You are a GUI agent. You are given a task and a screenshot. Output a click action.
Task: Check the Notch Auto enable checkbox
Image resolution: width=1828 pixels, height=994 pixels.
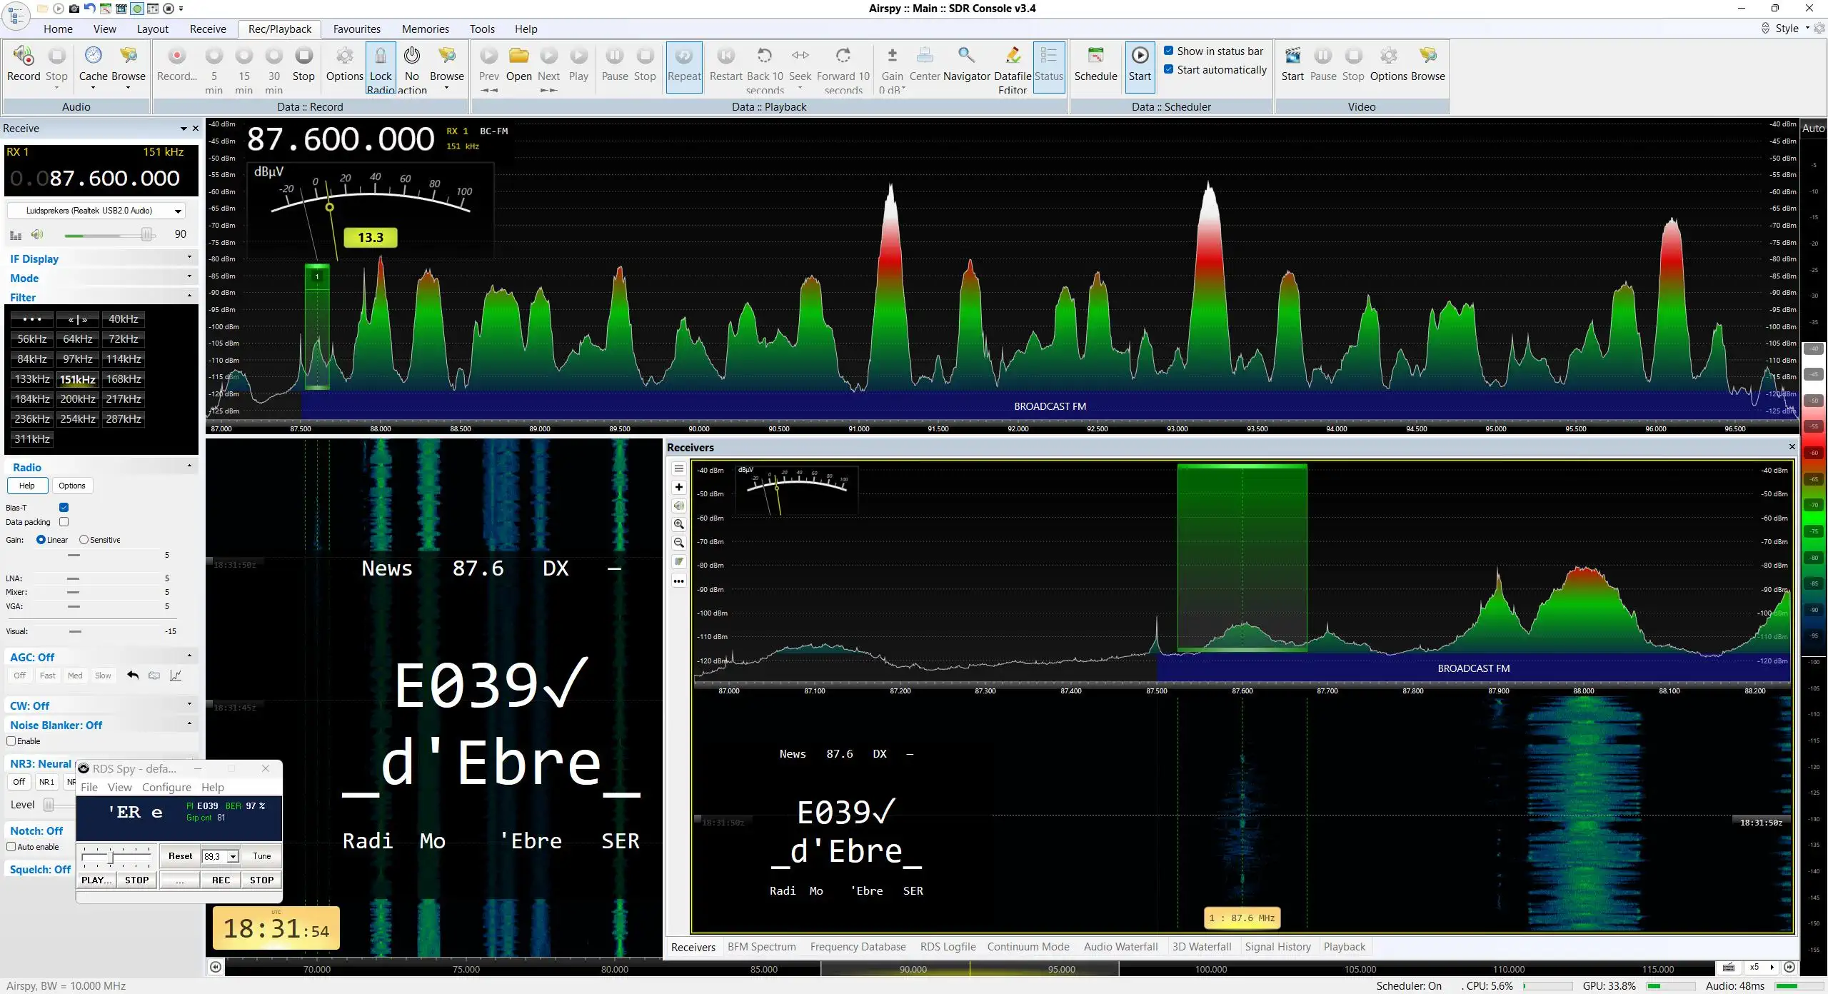point(11,847)
